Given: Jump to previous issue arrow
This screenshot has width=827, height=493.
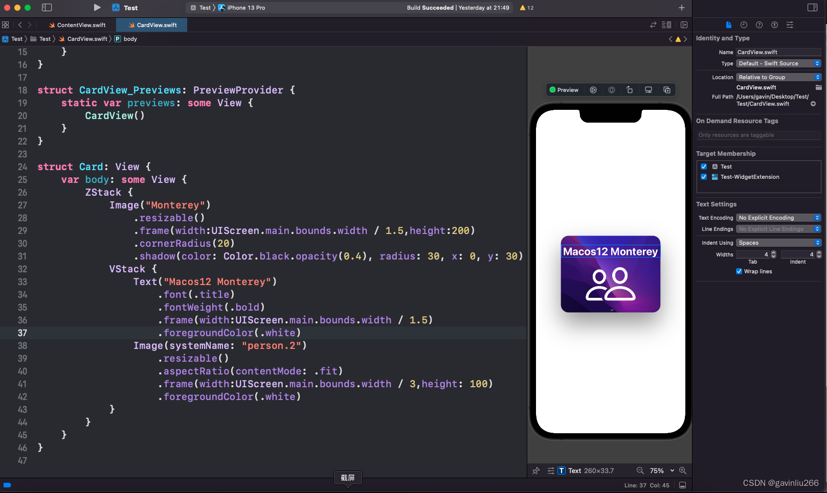Looking at the screenshot, I should (x=670, y=39).
